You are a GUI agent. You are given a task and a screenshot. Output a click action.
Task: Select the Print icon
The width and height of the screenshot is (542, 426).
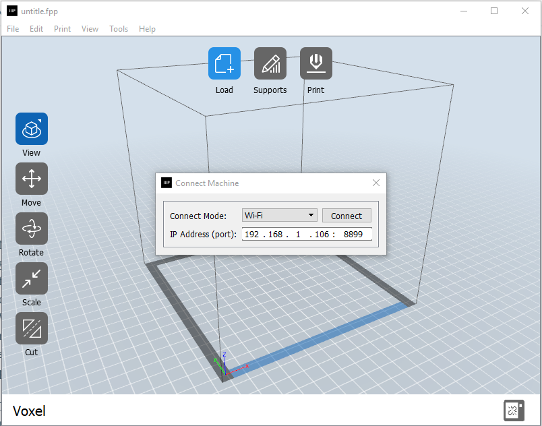pyautogui.click(x=315, y=64)
